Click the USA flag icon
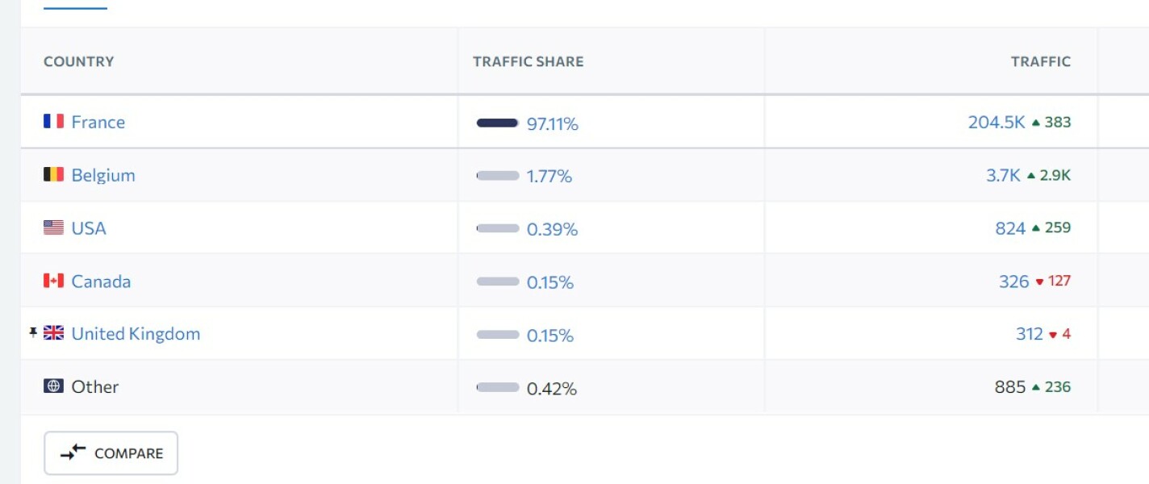Image resolution: width=1149 pixels, height=484 pixels. [x=53, y=228]
